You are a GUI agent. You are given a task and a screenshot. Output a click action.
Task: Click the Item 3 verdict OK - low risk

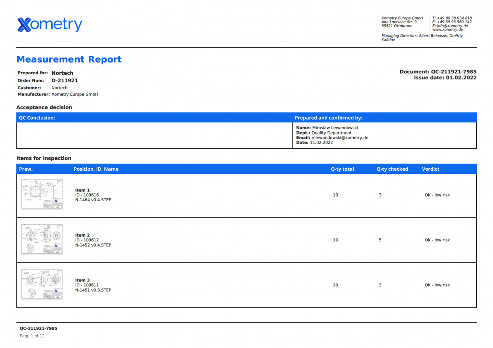pos(437,285)
